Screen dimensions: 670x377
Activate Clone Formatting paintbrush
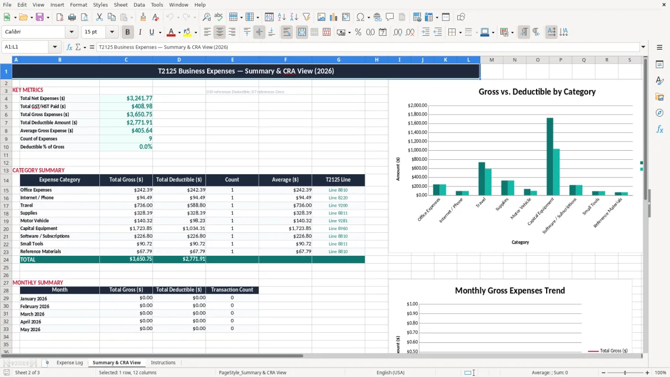(143, 17)
